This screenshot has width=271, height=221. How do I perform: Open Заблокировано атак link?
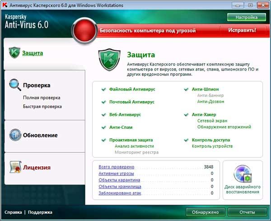(x=120, y=193)
